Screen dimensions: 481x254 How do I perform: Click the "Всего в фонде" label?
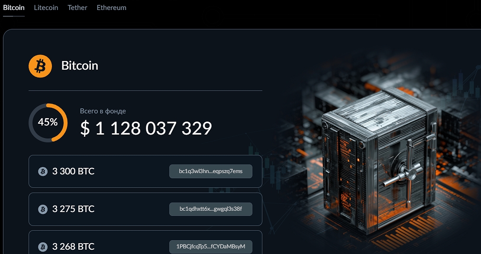(103, 111)
